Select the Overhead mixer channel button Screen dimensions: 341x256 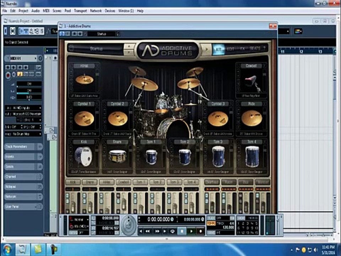tap(212, 182)
